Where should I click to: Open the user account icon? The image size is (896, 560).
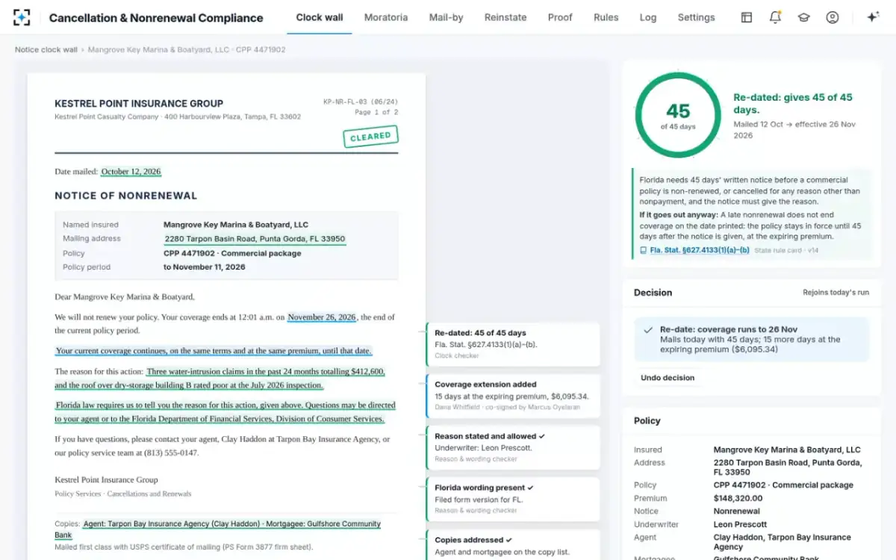[833, 17]
